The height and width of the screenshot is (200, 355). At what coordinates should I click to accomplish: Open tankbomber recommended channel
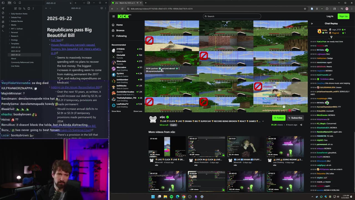(x=127, y=81)
